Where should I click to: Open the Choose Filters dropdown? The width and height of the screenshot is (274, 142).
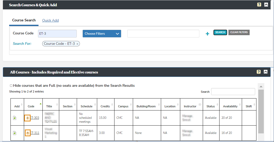(102, 34)
